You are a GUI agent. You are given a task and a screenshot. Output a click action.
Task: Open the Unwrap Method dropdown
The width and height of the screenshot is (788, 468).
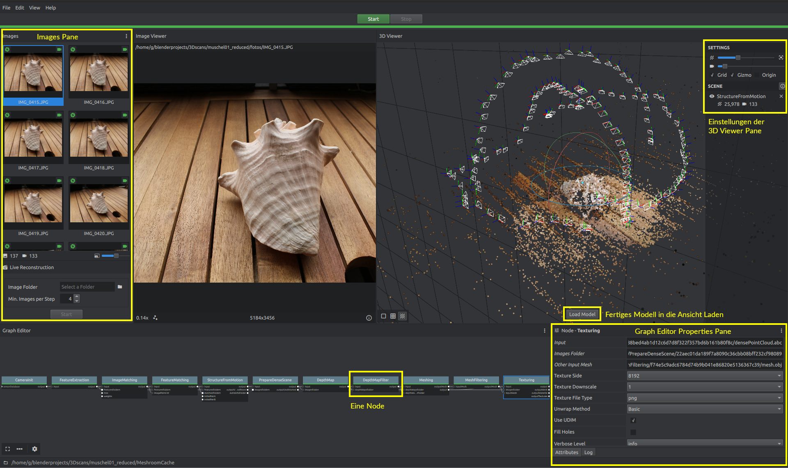[704, 409]
